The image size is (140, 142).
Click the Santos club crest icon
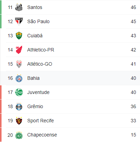(x=19, y=7)
